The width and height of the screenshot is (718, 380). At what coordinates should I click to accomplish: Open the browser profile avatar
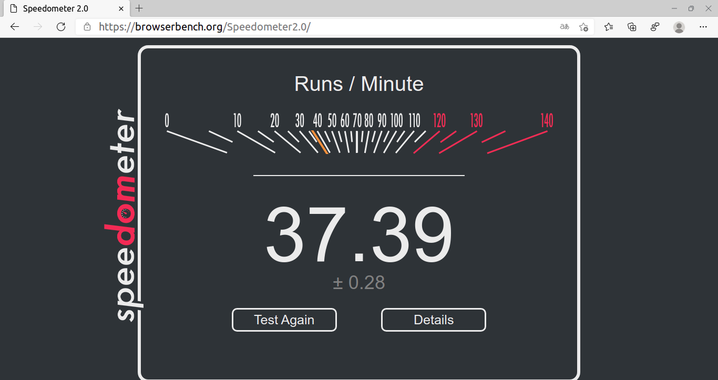(x=679, y=27)
